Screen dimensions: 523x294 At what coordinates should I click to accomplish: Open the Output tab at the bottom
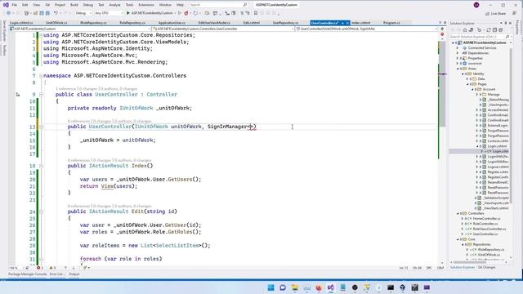(74, 274)
